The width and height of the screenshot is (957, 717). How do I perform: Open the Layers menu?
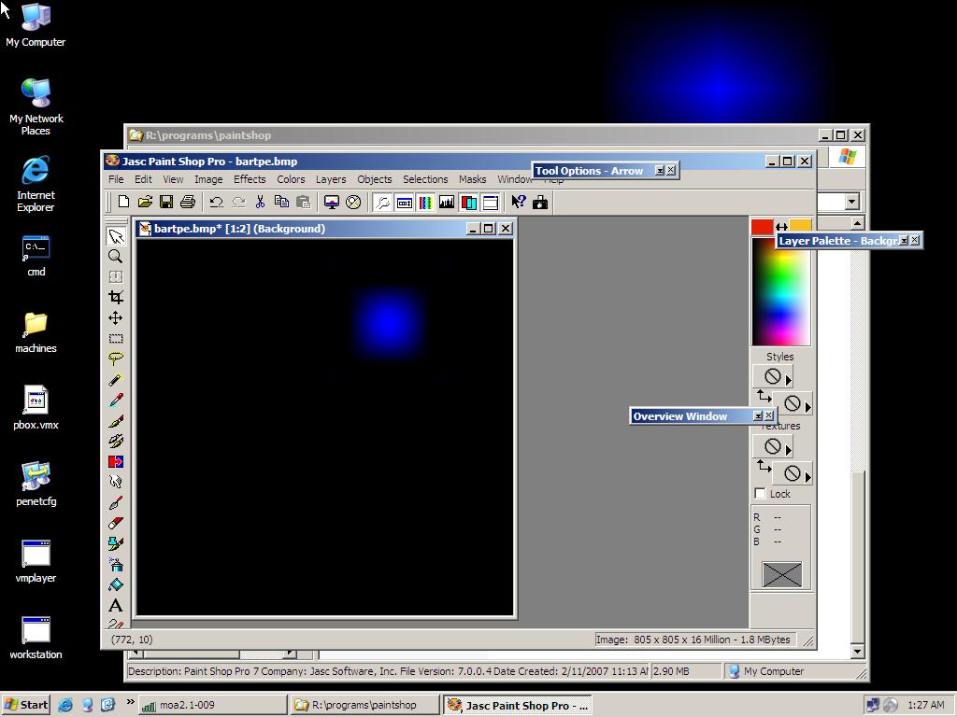pos(330,179)
